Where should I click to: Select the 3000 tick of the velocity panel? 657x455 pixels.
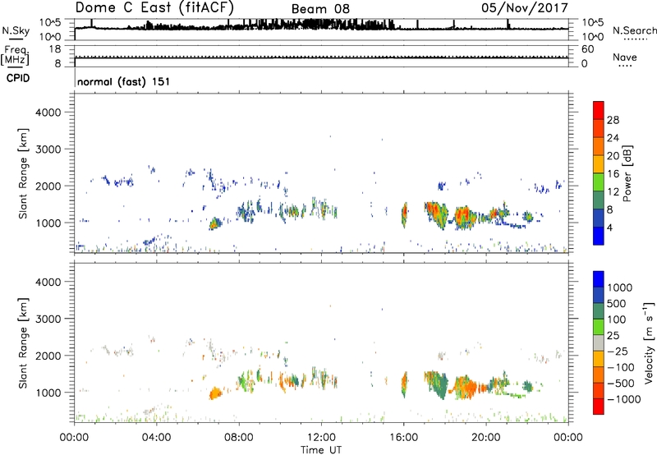48,319
